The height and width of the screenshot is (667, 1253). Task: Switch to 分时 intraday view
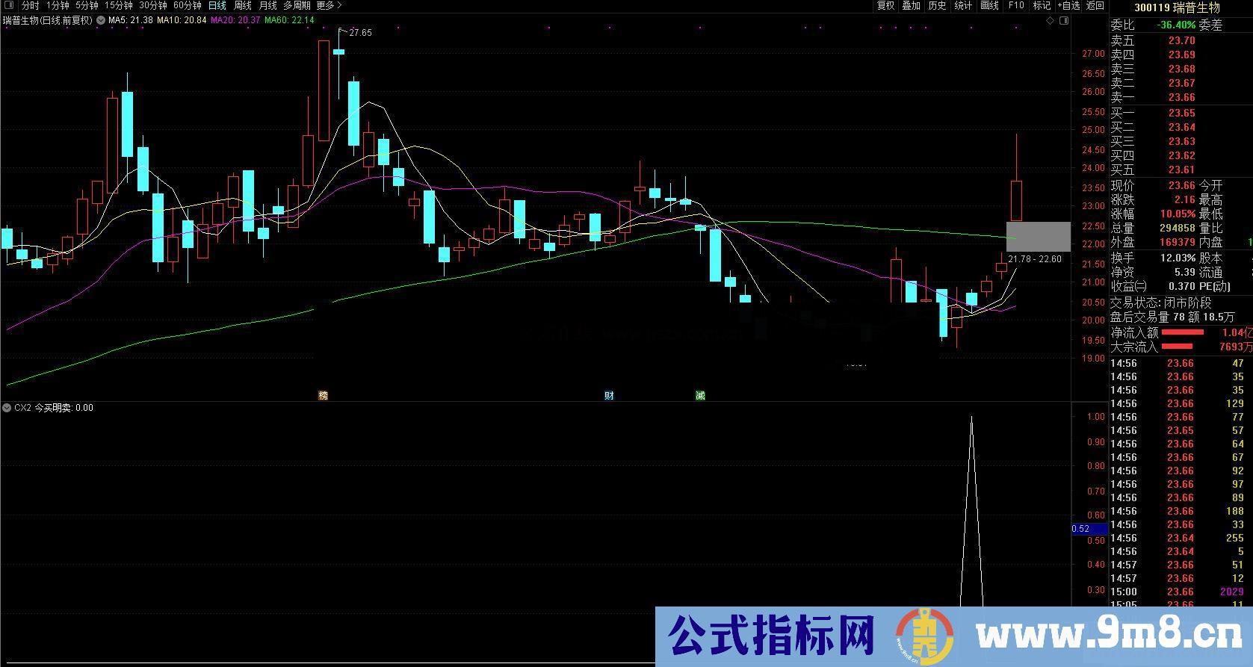pos(30,5)
